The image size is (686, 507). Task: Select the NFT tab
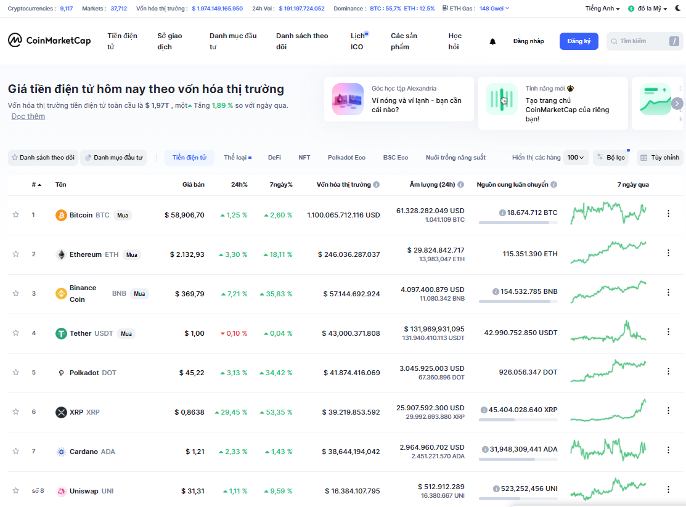point(304,158)
